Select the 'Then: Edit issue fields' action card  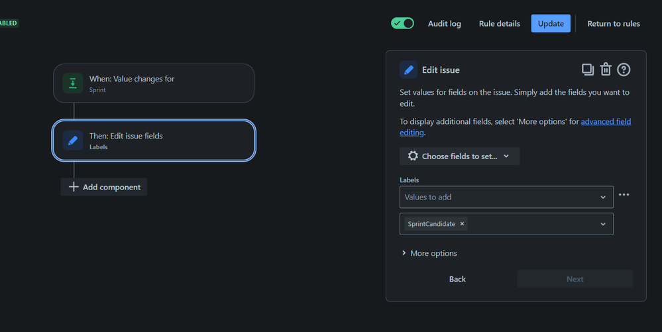[x=154, y=140]
